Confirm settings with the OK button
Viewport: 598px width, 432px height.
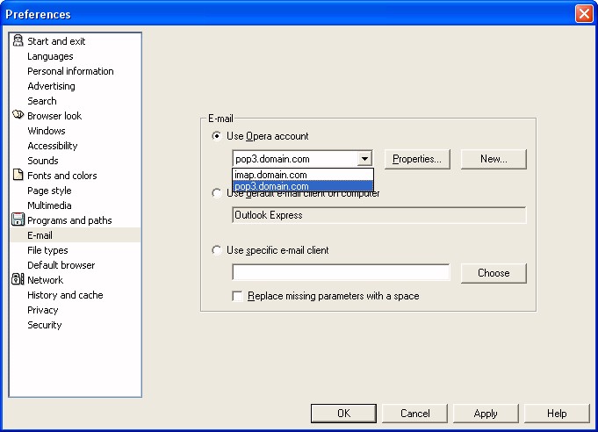[343, 414]
